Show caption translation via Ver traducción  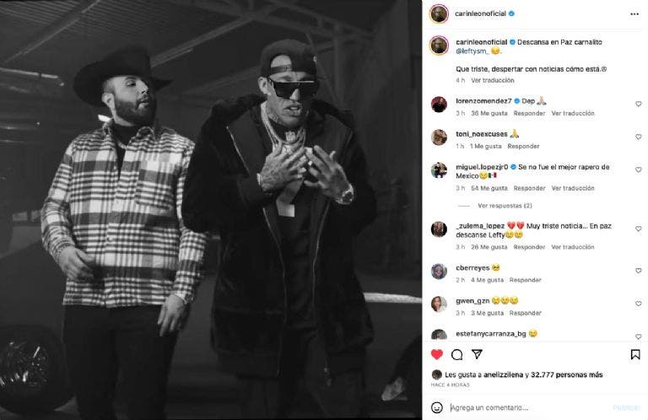click(493, 80)
